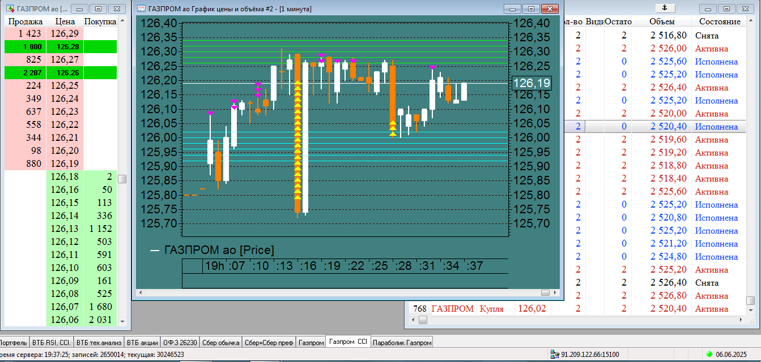
Task: Click the 126,19 best ask price cell
Action: 65,163
